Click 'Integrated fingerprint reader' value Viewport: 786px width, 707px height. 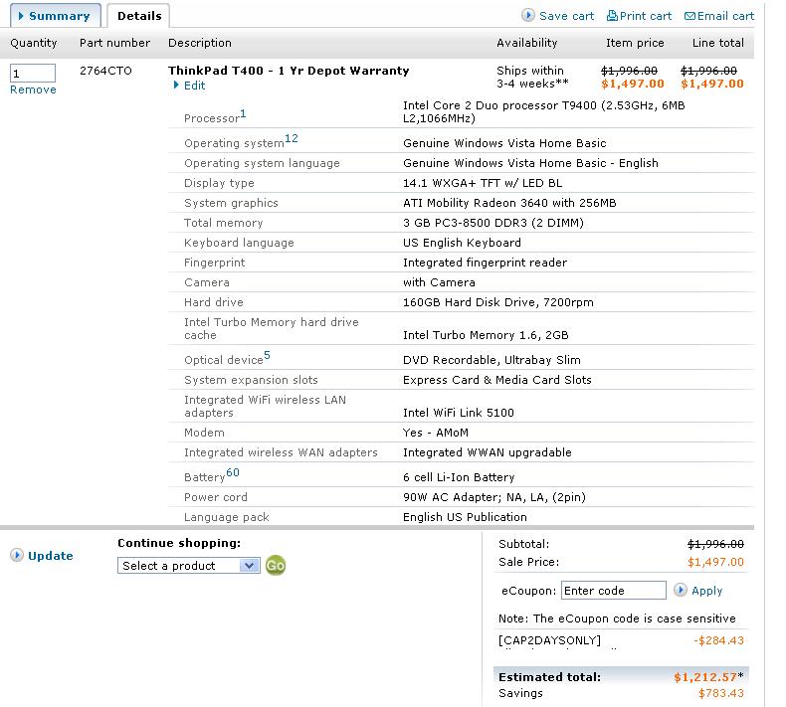click(485, 263)
